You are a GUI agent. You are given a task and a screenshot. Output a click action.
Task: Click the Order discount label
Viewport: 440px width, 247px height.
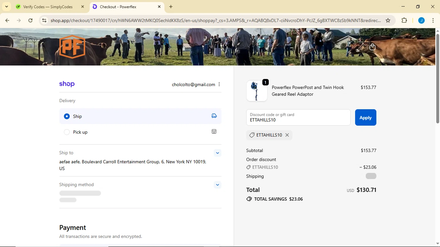click(261, 160)
